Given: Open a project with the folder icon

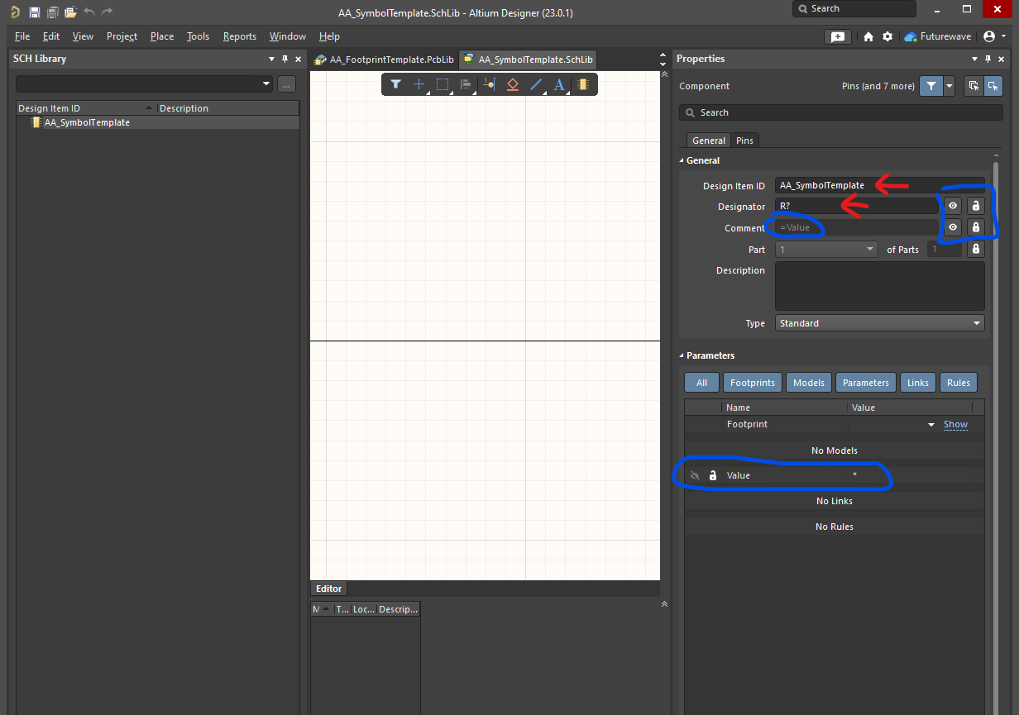Looking at the screenshot, I should point(70,12).
